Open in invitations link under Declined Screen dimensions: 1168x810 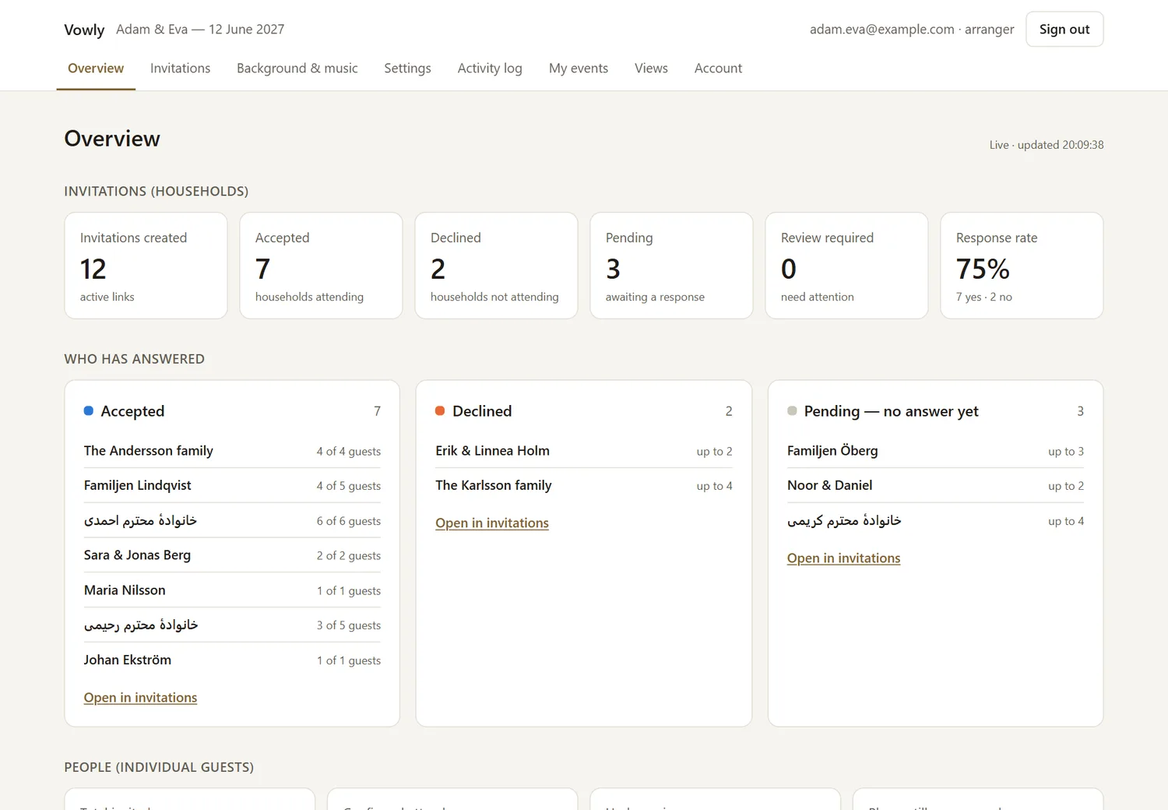click(x=492, y=523)
